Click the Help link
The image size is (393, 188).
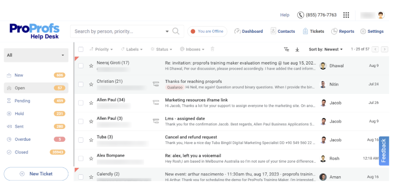coord(285,15)
